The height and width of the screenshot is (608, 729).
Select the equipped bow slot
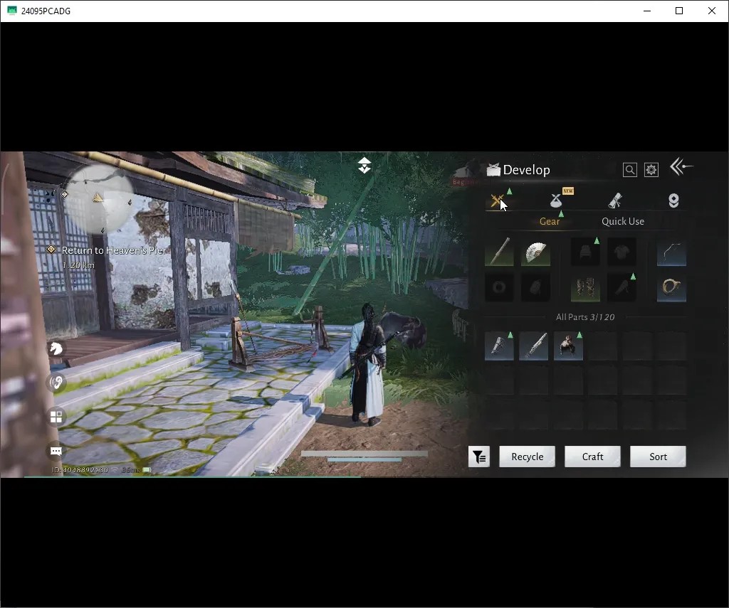tap(671, 252)
